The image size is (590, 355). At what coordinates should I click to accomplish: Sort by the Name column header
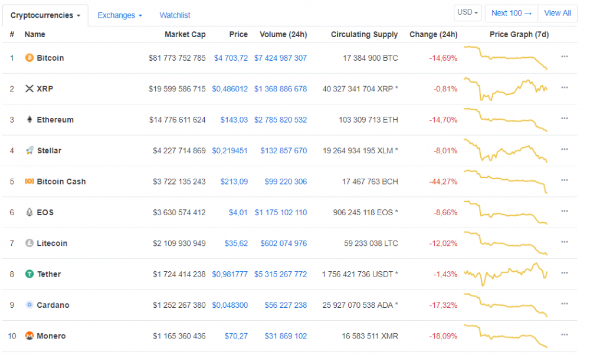35,34
